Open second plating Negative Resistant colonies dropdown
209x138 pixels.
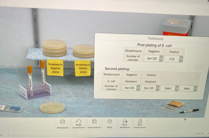click(x=131, y=88)
